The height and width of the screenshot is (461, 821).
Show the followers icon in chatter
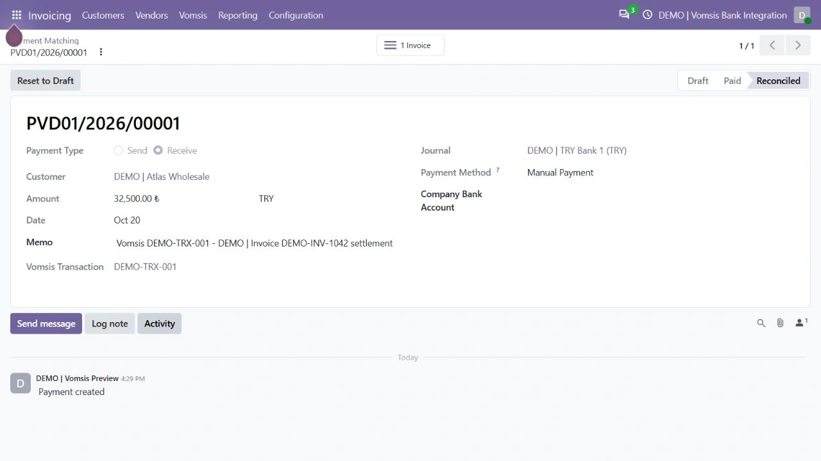[x=801, y=323]
